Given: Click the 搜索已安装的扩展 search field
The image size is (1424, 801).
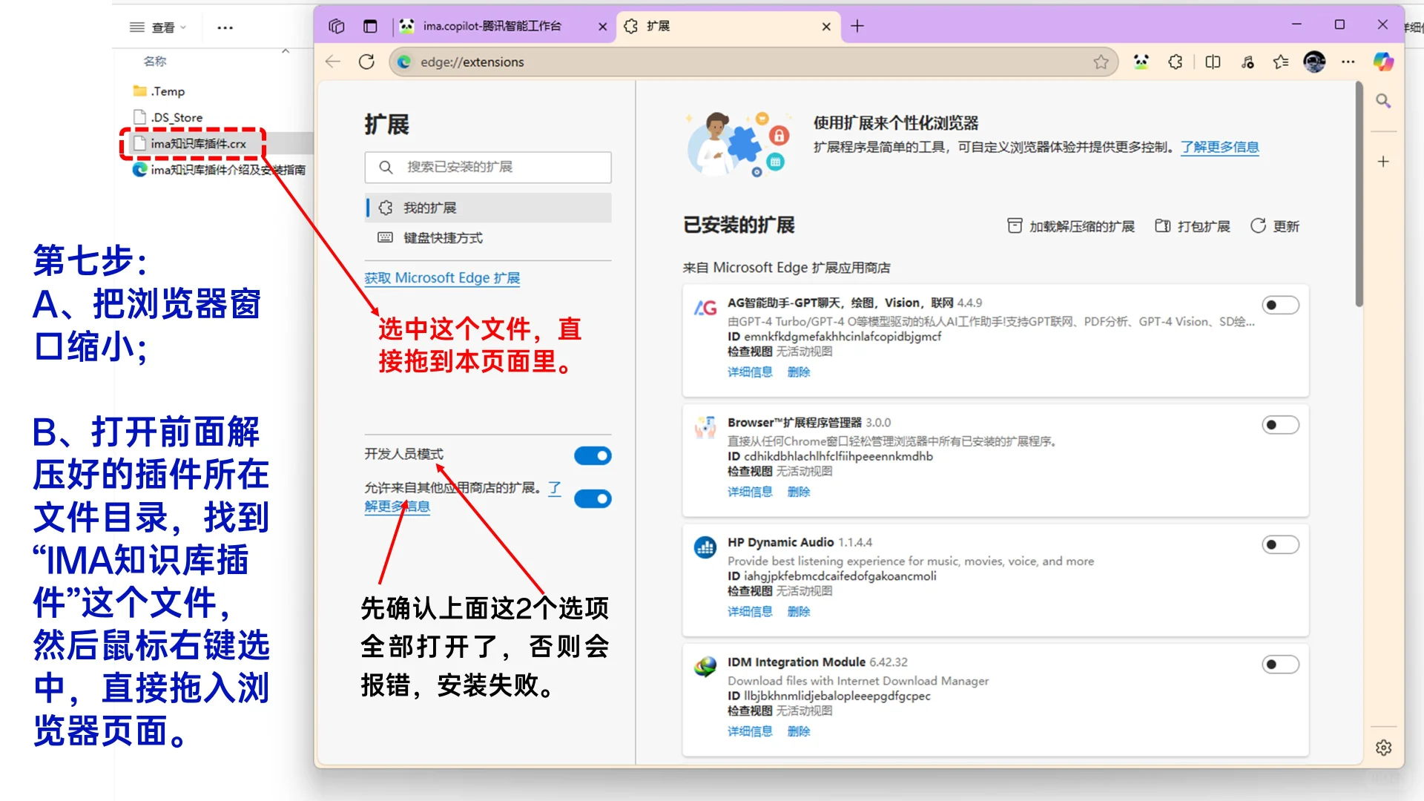Looking at the screenshot, I should (x=488, y=167).
